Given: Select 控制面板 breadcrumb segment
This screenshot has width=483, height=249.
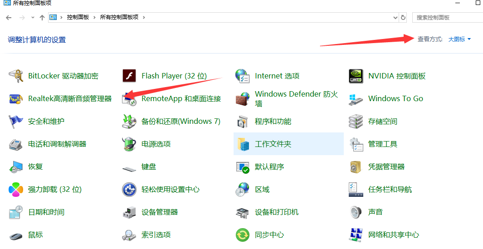Looking at the screenshot, I should pos(78,17).
